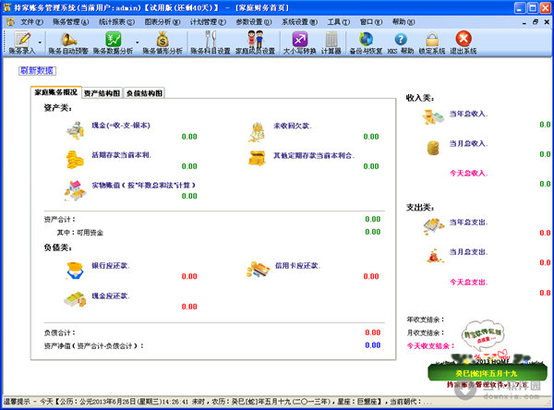
Task: Open 账务数量分析 from the toolbar
Action: click(x=114, y=41)
